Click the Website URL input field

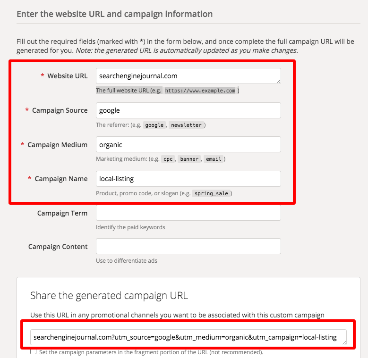click(188, 76)
